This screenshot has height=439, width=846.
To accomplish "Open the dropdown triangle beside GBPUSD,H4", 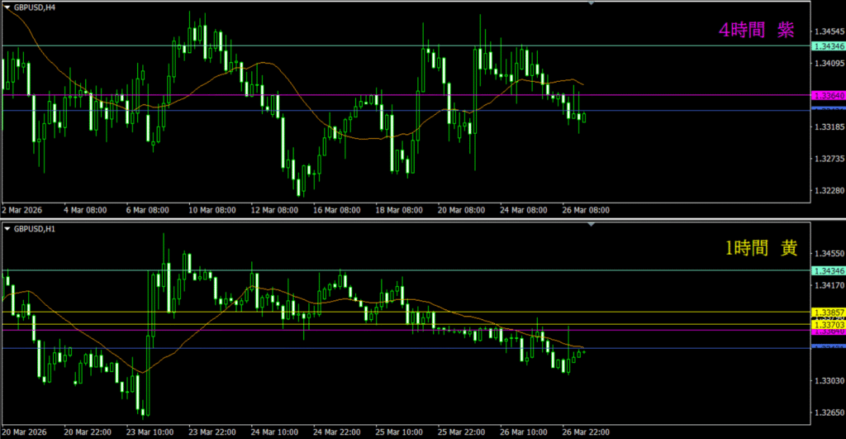I will pyautogui.click(x=7, y=7).
